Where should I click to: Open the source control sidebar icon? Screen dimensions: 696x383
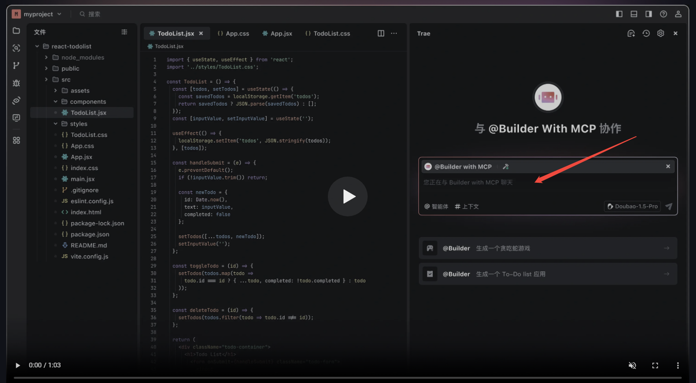pos(16,65)
